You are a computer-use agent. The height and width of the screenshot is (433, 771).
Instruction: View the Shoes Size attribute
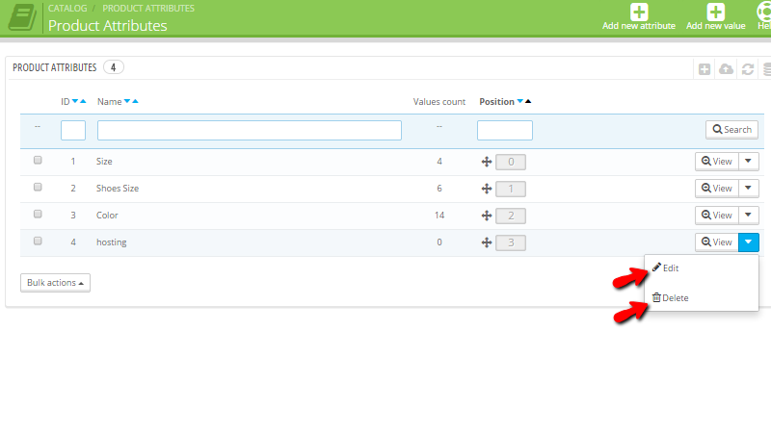(x=716, y=189)
